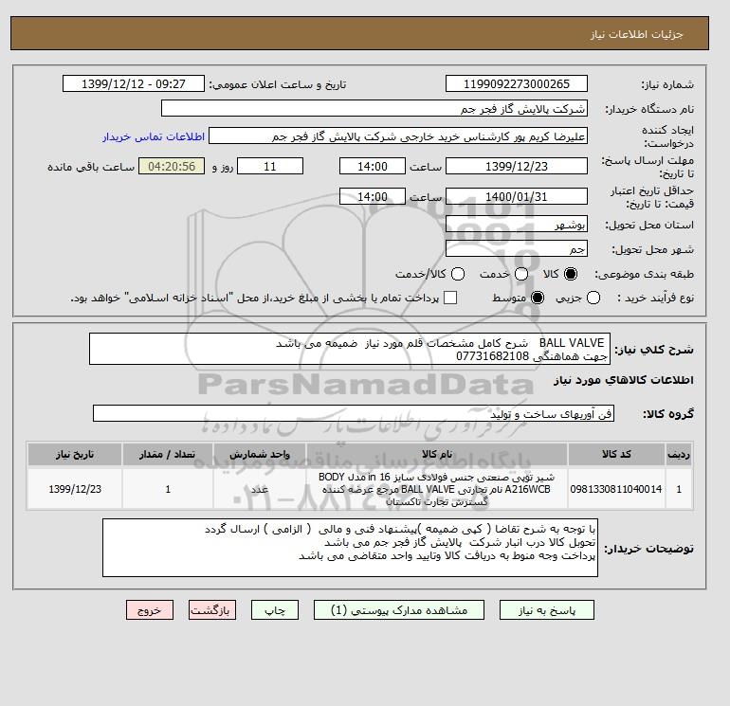Toggle the Islamic treasury payment checkbox
This screenshot has height=706, width=730.
pos(450,298)
